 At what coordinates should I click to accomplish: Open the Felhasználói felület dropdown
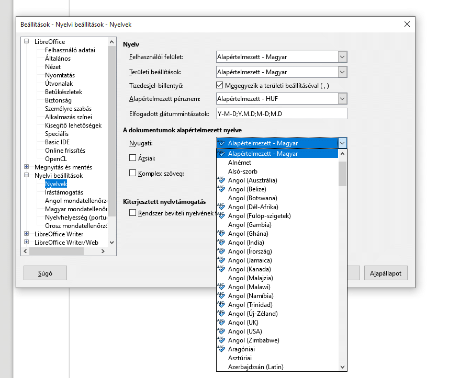(x=342, y=57)
